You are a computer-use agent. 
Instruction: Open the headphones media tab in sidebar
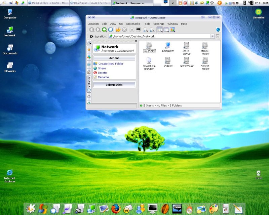(x=89, y=96)
